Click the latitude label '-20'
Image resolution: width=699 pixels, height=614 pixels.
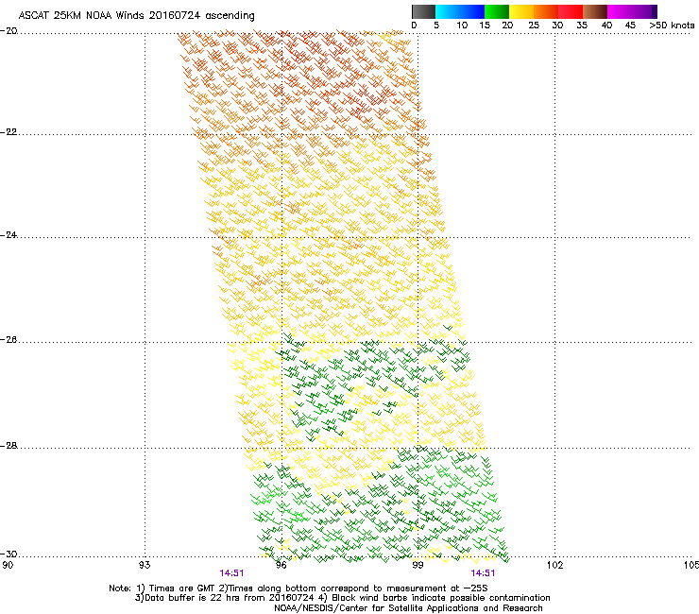[x=9, y=31]
